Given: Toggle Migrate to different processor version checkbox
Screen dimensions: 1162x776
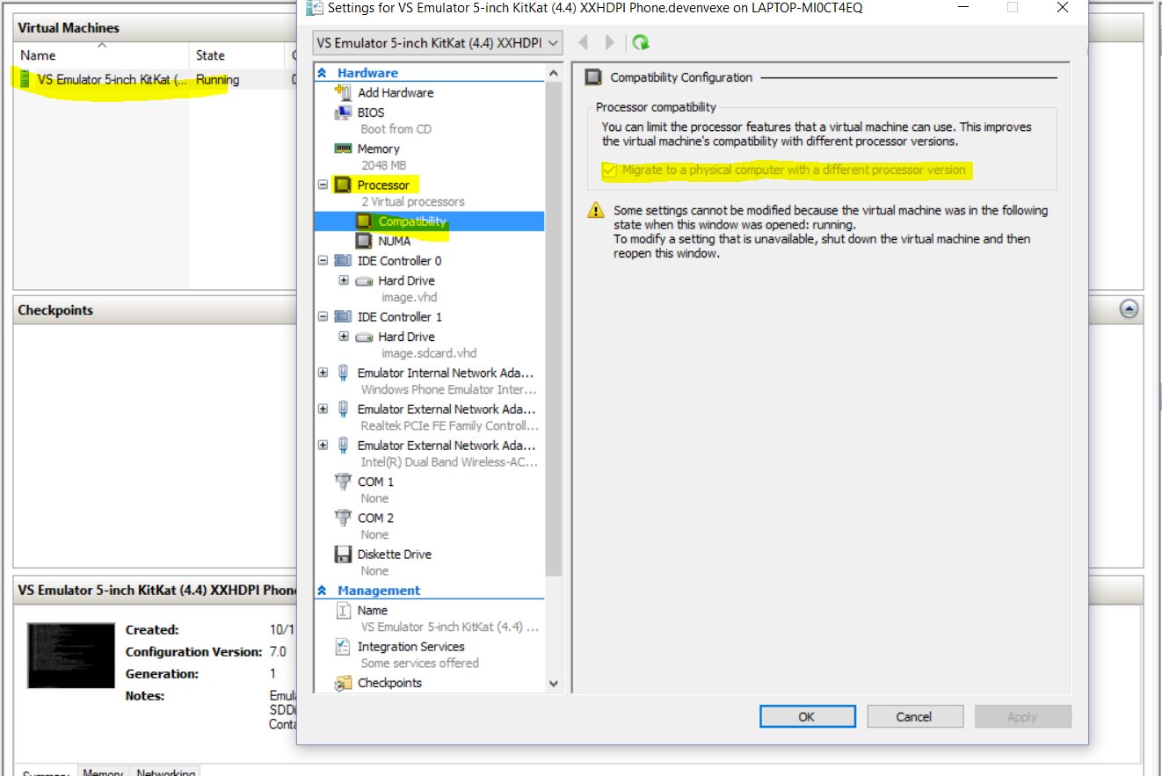Looking at the screenshot, I should pyautogui.click(x=610, y=170).
